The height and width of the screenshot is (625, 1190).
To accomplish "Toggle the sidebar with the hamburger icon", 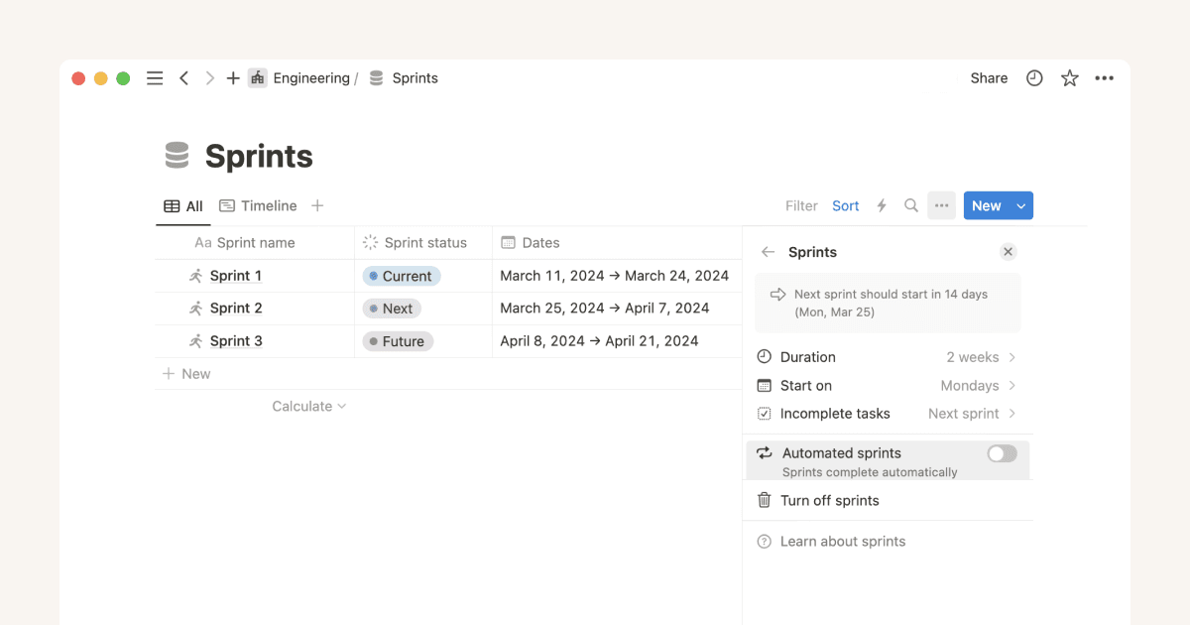I will pos(154,77).
